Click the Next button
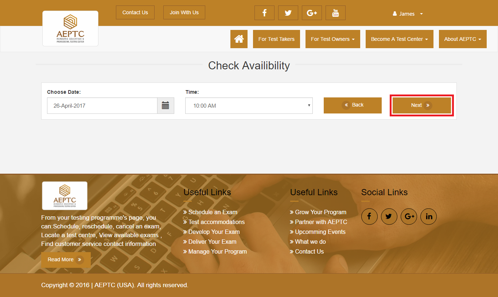The image size is (498, 297). [x=422, y=105]
